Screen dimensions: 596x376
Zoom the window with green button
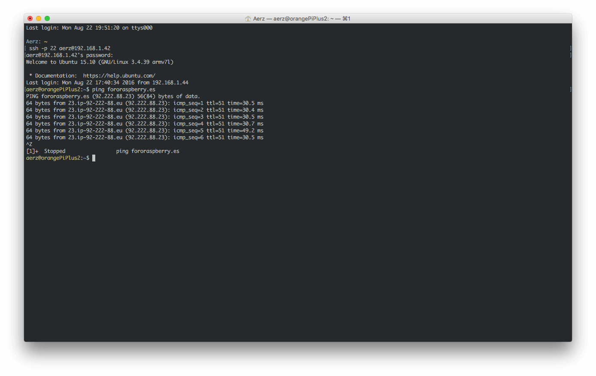point(47,18)
